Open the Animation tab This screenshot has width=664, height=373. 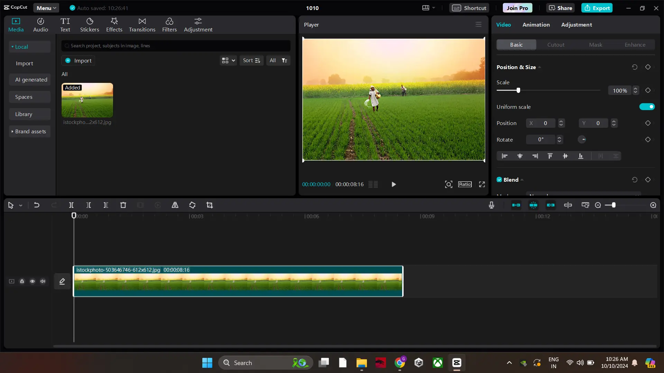point(536,25)
